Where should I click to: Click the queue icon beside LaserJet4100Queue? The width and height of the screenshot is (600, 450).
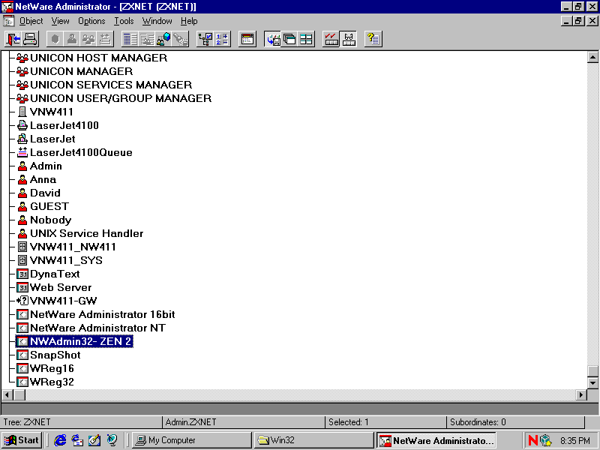22,152
